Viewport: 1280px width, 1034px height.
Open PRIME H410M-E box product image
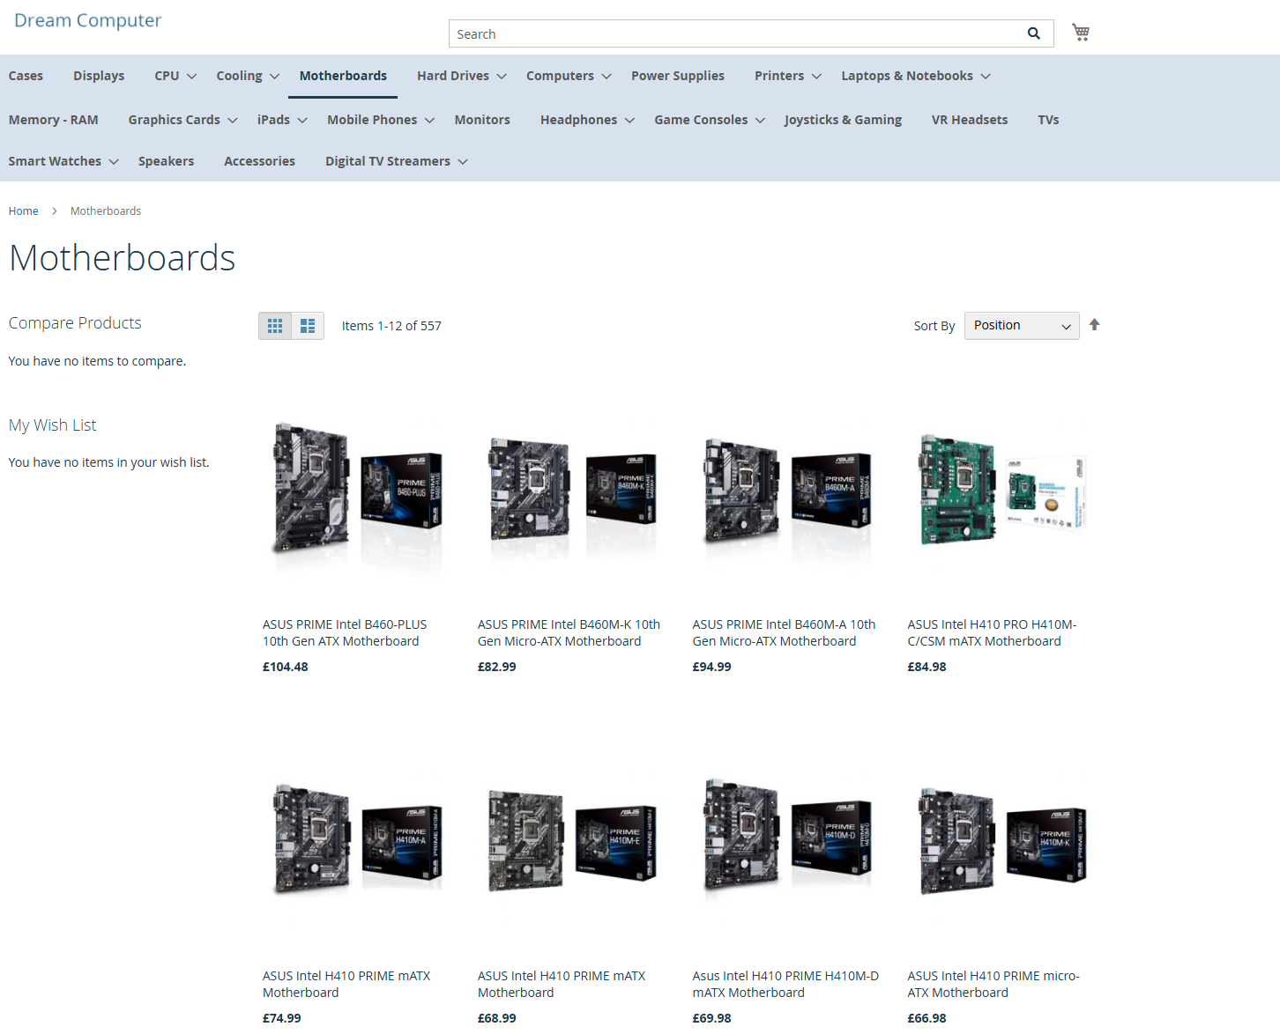click(x=573, y=841)
